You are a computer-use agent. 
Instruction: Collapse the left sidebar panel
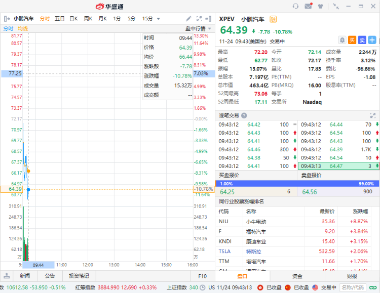pyautogui.click(x=7, y=19)
